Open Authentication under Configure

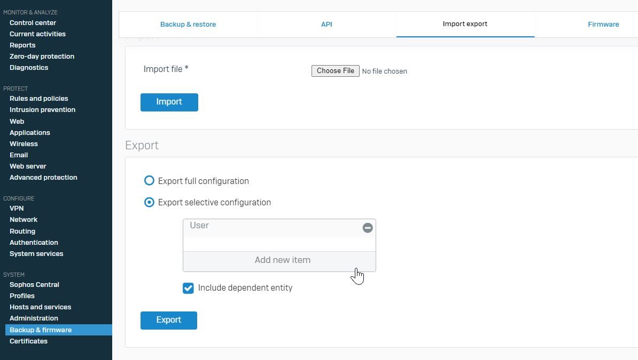pyautogui.click(x=34, y=242)
